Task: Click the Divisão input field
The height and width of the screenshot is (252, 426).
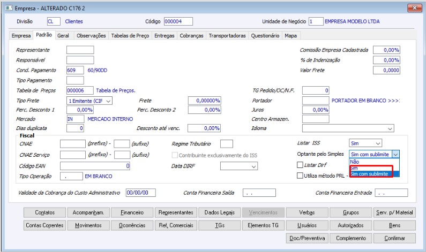Action: [x=54, y=21]
